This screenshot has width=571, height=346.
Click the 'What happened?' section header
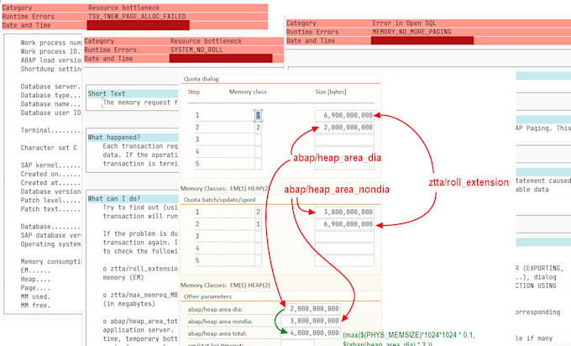pyautogui.click(x=113, y=137)
